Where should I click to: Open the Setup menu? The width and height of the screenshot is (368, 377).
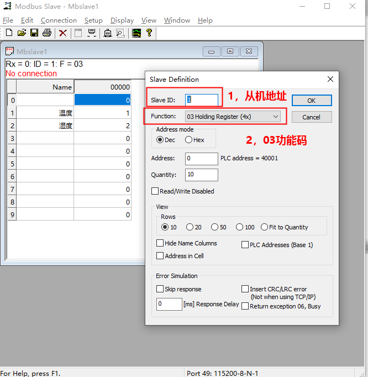(x=93, y=20)
